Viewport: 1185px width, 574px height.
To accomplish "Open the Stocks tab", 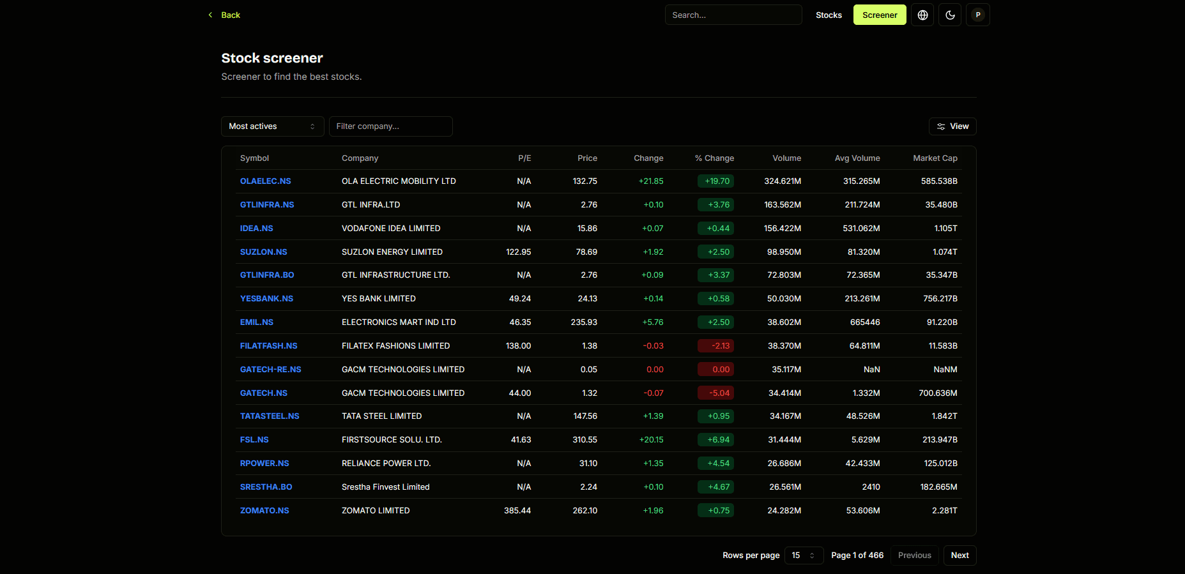I will click(x=829, y=15).
